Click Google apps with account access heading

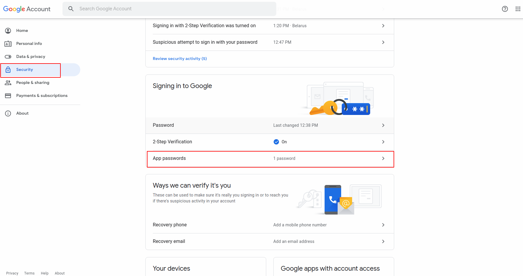coord(330,268)
